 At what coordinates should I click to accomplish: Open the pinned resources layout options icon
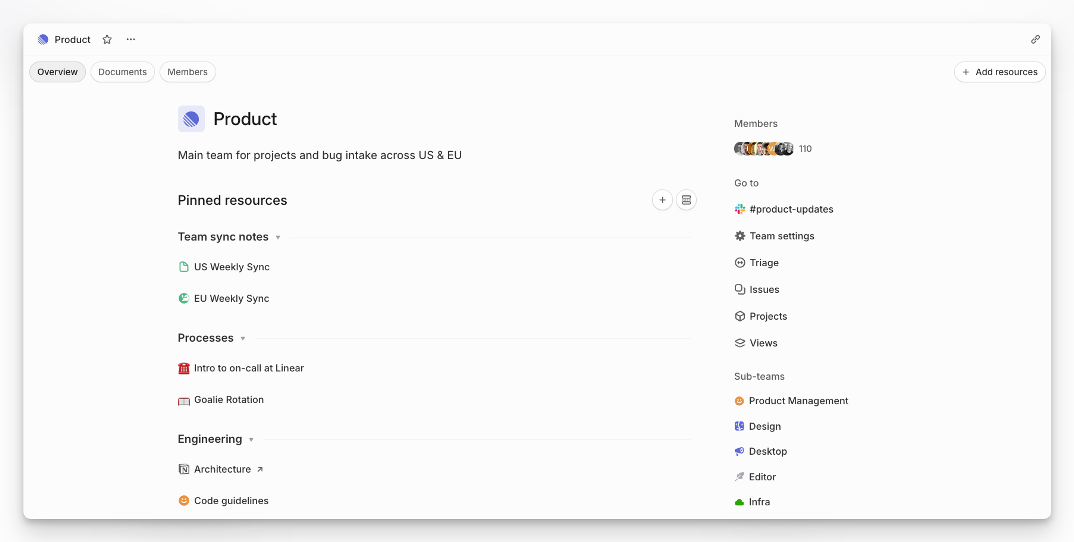(686, 200)
